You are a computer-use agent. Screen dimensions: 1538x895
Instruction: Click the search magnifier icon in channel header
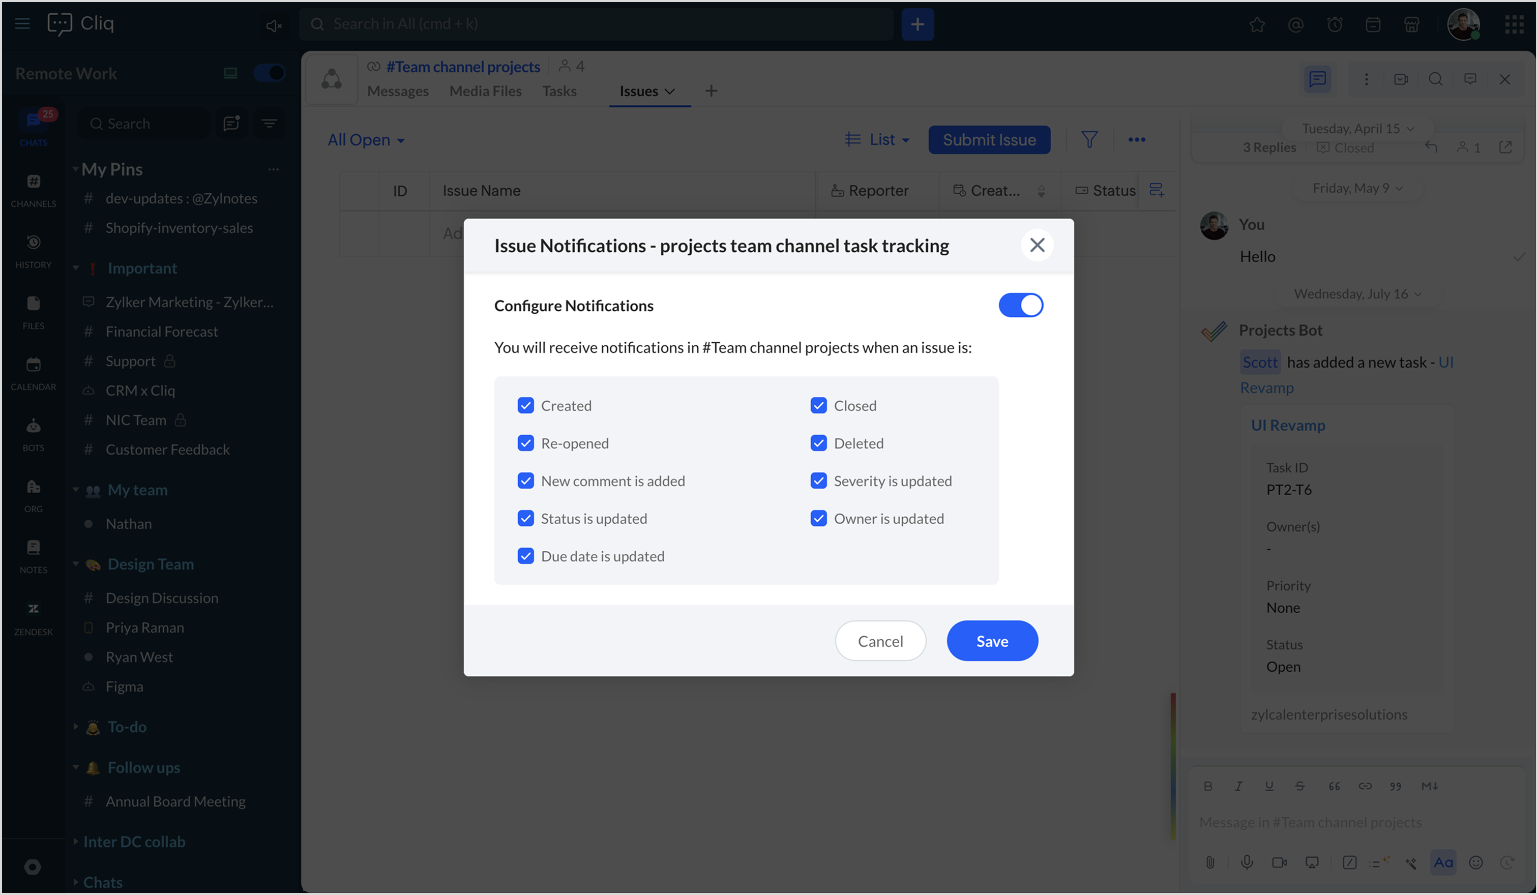click(1435, 79)
